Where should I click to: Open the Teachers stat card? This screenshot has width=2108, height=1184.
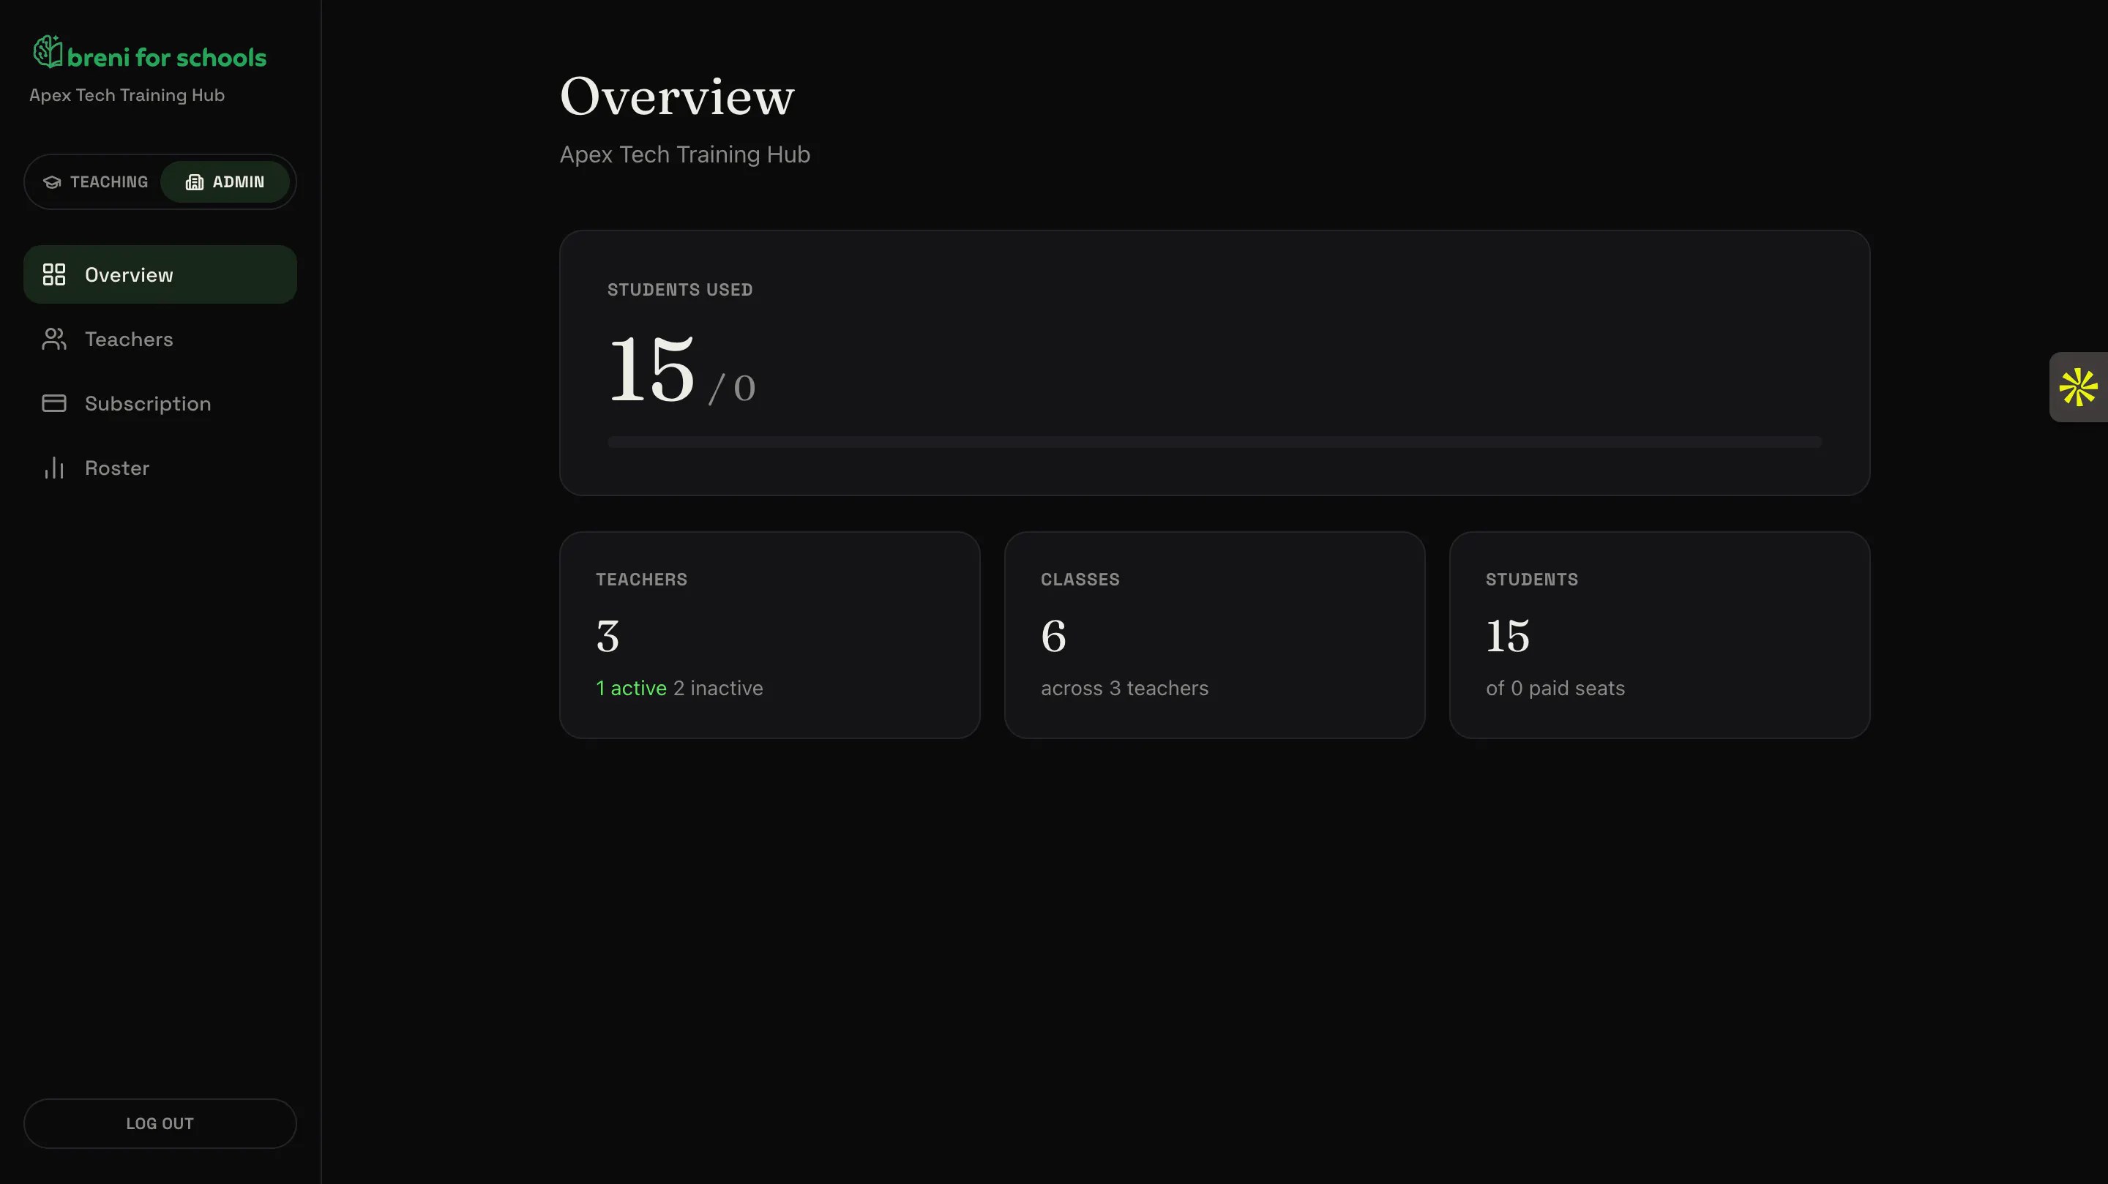[x=770, y=635]
